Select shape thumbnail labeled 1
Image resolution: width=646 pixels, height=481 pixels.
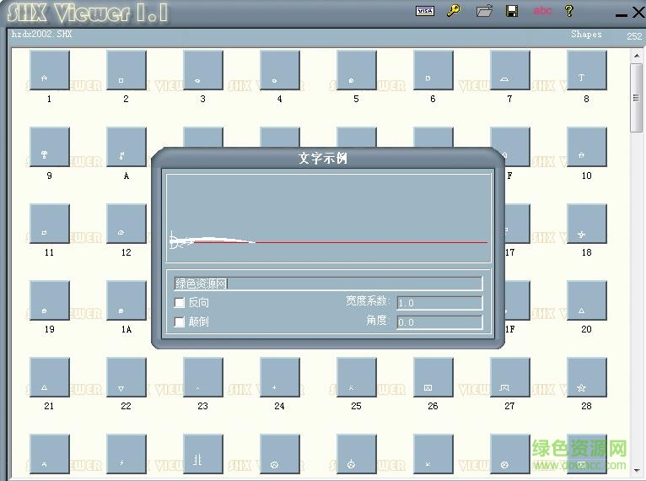click(50, 70)
